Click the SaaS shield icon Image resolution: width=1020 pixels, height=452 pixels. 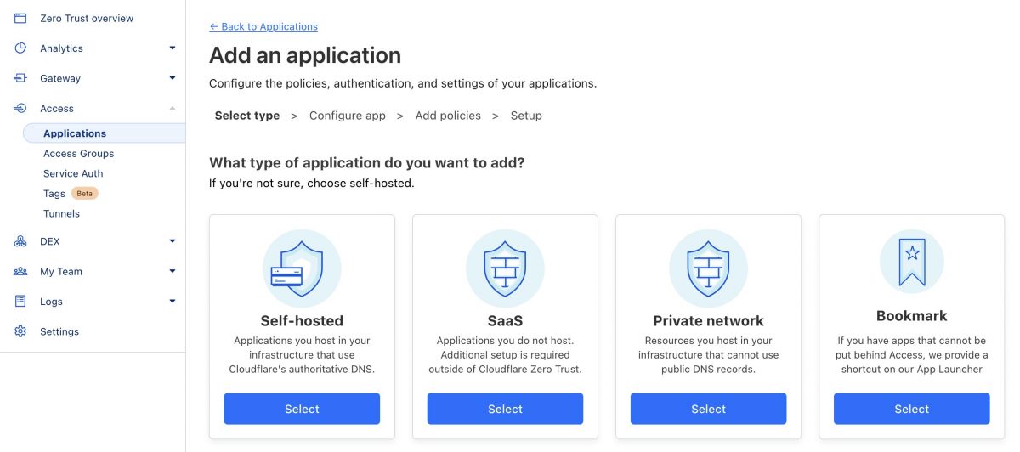click(505, 268)
